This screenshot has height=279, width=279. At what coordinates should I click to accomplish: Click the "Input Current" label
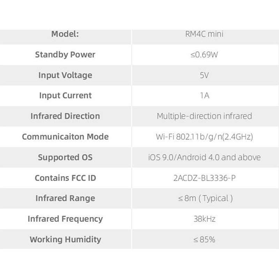65,96
